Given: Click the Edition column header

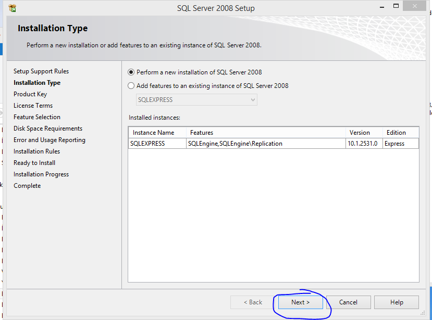Looking at the screenshot, I should click(x=401, y=132).
